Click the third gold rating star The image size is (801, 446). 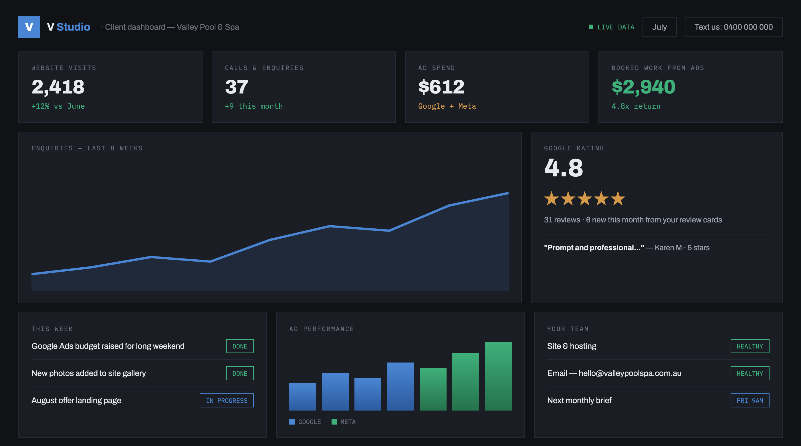[x=584, y=198]
